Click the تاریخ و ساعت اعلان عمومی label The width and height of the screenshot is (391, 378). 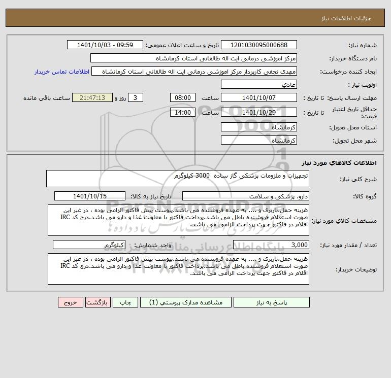click(x=182, y=45)
